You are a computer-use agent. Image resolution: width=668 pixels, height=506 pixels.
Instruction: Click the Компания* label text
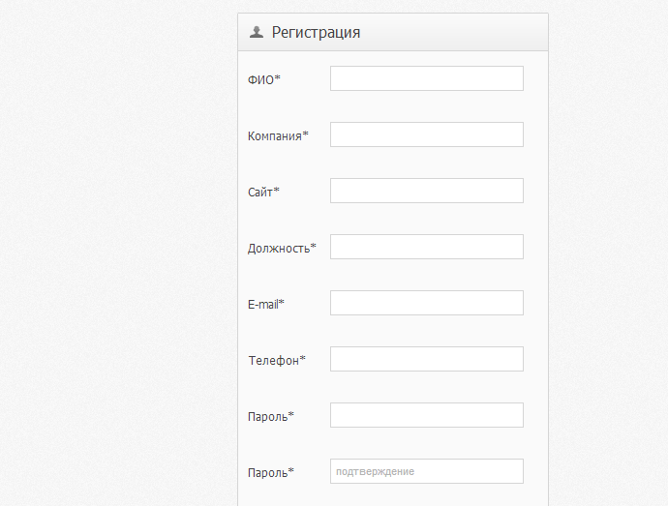click(278, 135)
